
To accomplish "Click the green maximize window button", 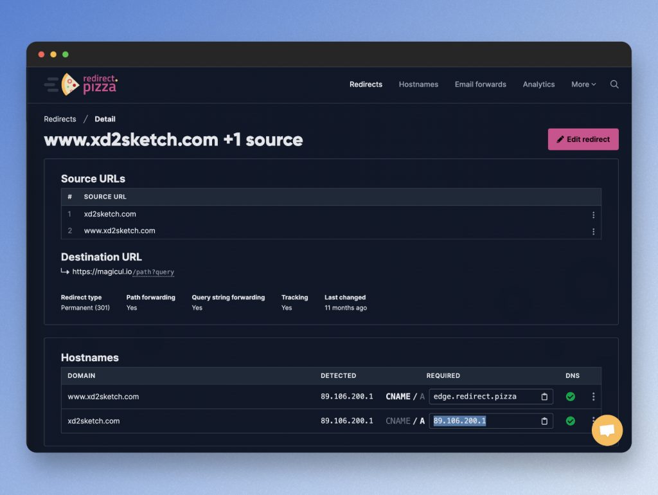I will point(66,54).
